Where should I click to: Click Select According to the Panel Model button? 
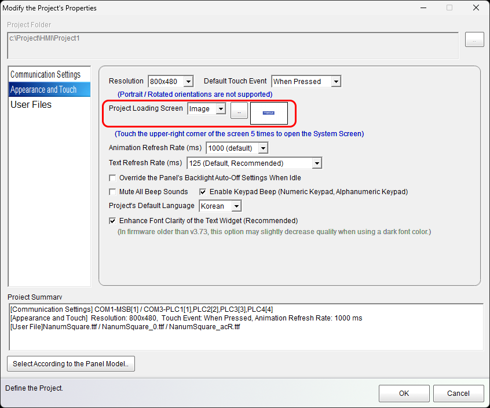(x=71, y=364)
